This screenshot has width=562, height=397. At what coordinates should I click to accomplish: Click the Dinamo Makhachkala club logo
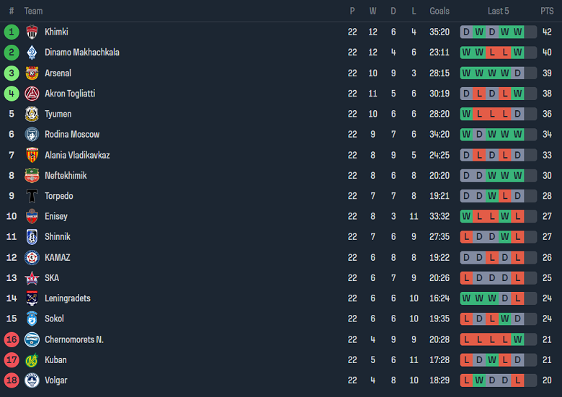[x=32, y=53]
